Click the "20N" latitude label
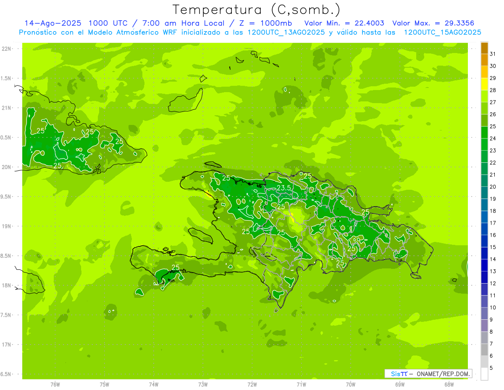504x390 pixels. click(6, 167)
